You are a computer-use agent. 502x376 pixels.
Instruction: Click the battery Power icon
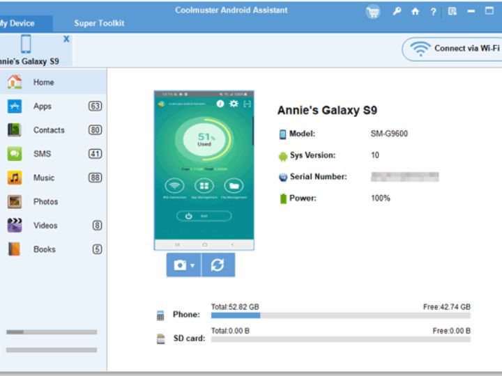pyautogui.click(x=283, y=198)
